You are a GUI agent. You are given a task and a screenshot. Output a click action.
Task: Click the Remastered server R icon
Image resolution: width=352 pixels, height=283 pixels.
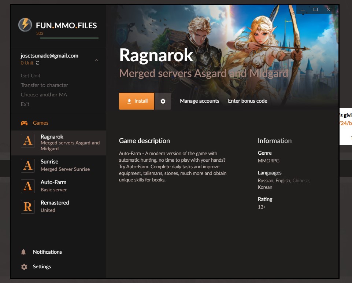point(28,207)
